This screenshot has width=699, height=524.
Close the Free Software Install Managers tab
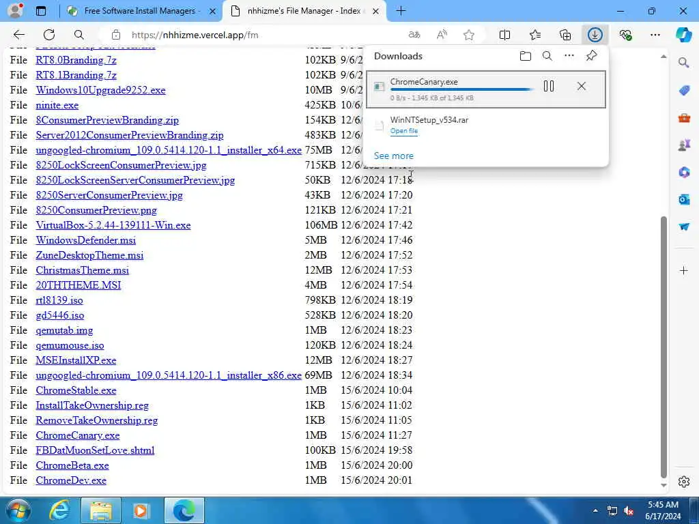coord(213,11)
